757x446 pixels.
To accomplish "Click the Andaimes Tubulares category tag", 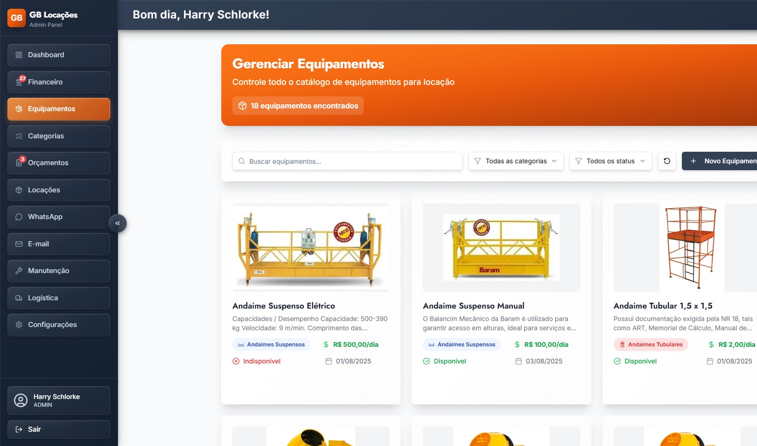I will pyautogui.click(x=651, y=345).
